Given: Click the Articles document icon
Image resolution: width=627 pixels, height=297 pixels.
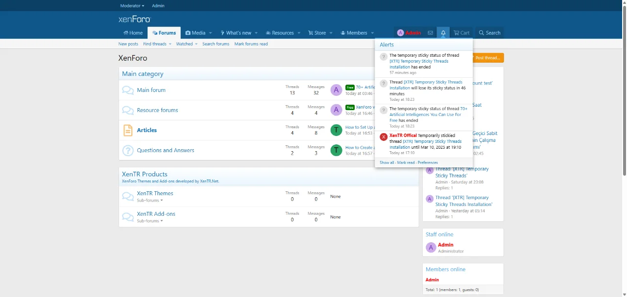Looking at the screenshot, I should pos(128,130).
